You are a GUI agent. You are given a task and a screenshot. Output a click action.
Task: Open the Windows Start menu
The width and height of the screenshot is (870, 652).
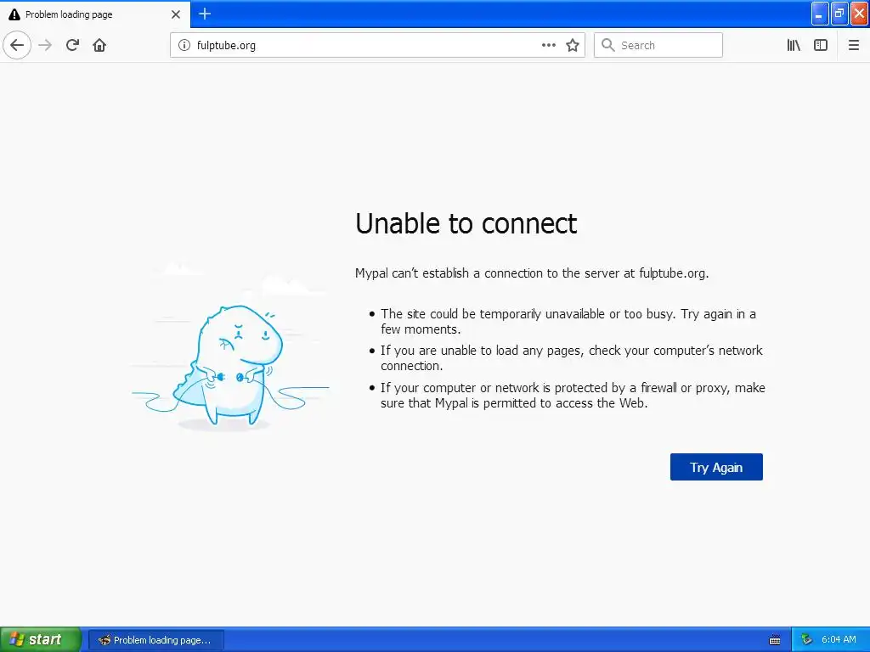point(40,639)
